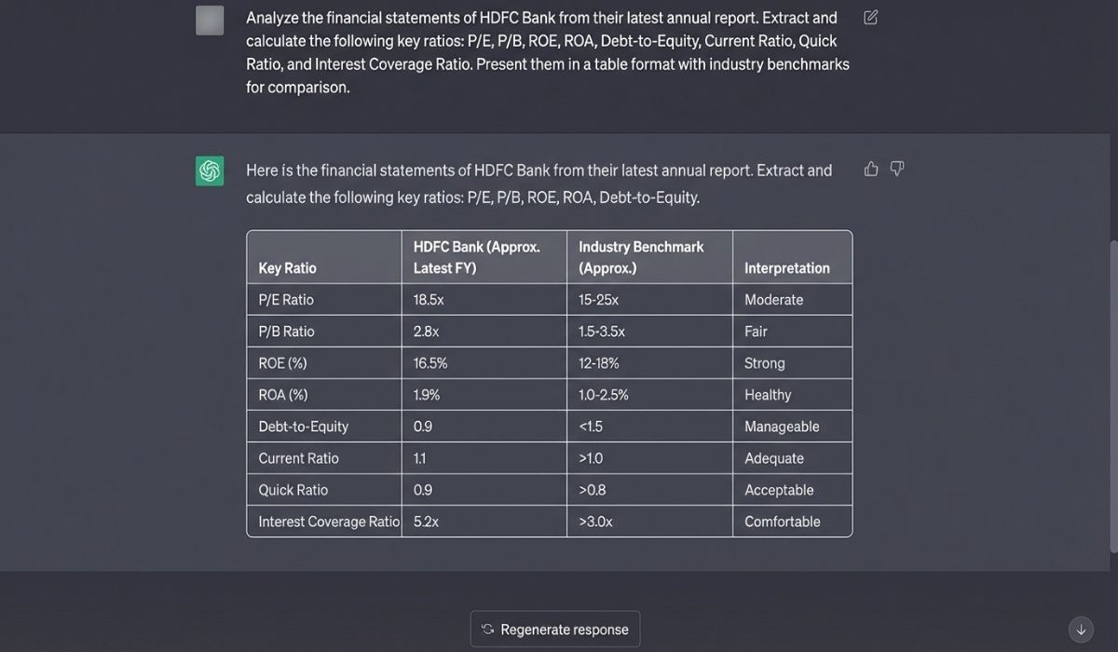Click the 18.5x value cell
1118x652 pixels.
pyautogui.click(x=426, y=299)
